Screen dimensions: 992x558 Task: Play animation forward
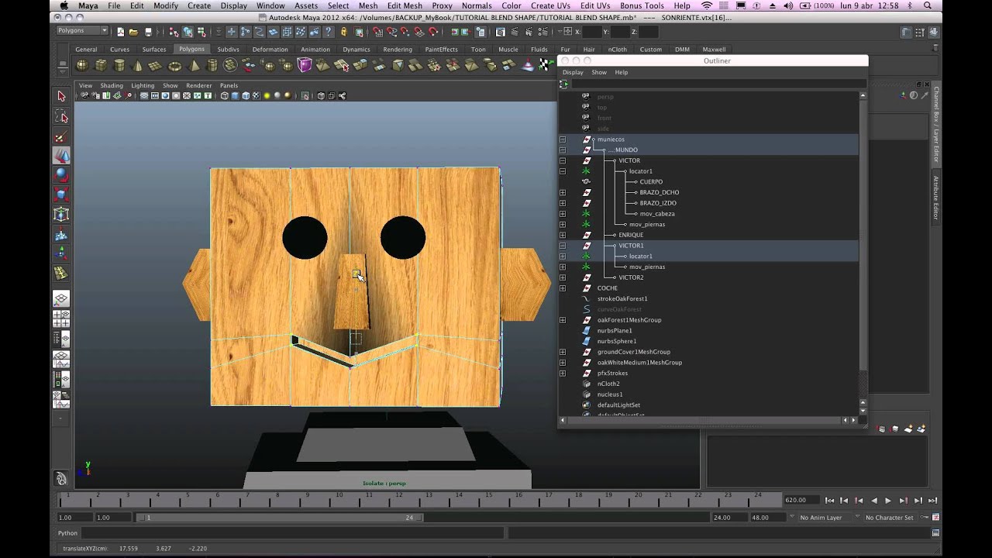tap(888, 501)
